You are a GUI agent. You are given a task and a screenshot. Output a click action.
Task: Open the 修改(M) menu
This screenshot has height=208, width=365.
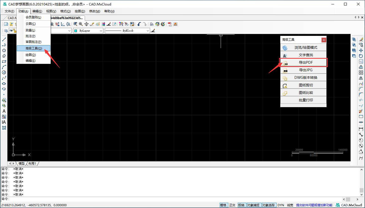[95, 11]
